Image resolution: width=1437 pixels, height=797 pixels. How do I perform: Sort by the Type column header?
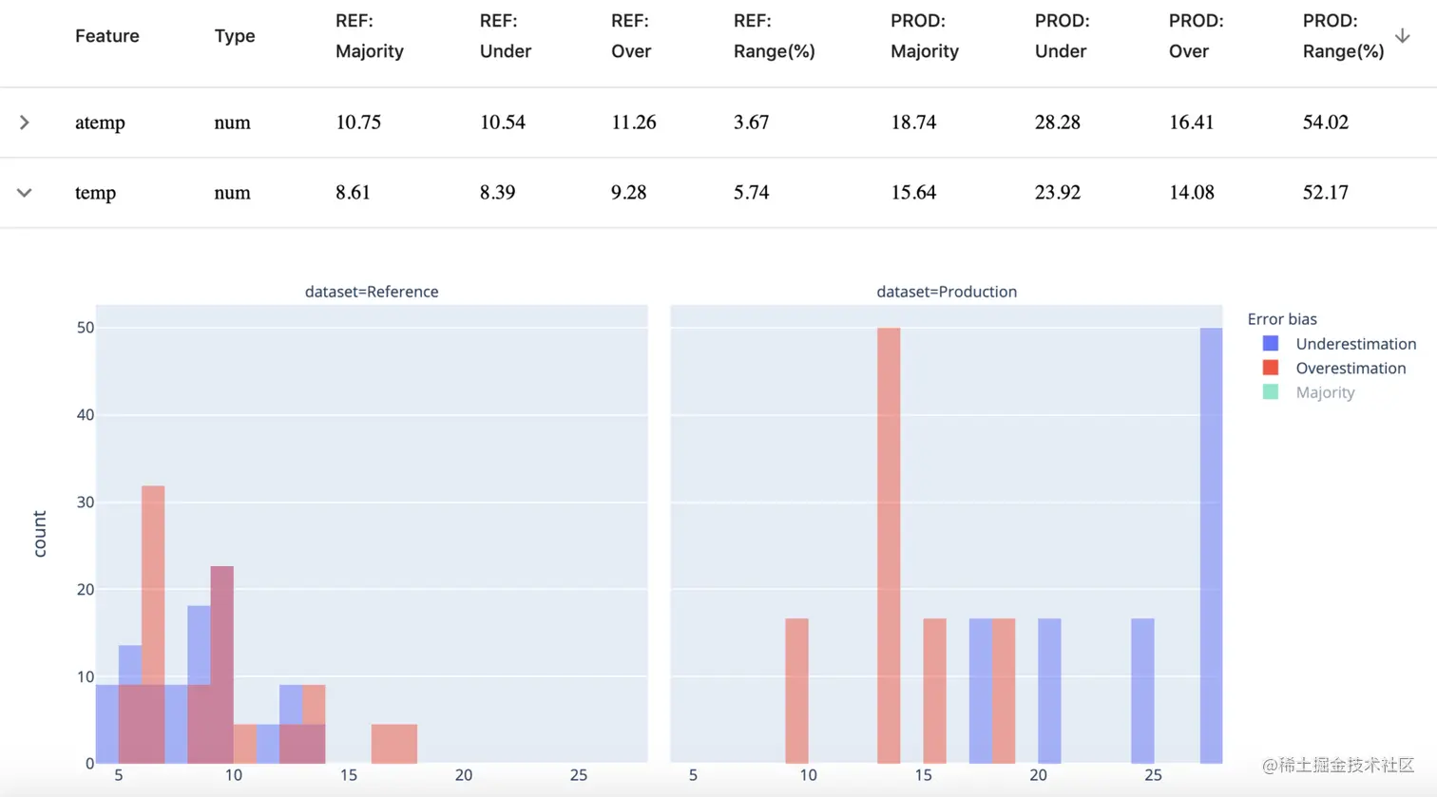(x=235, y=36)
